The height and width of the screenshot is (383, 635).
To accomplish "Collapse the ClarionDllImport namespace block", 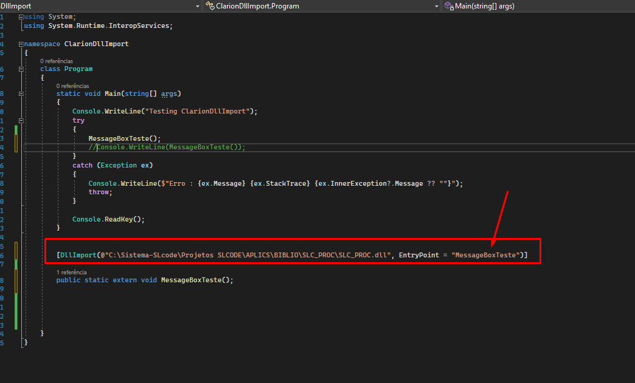I will [21, 44].
